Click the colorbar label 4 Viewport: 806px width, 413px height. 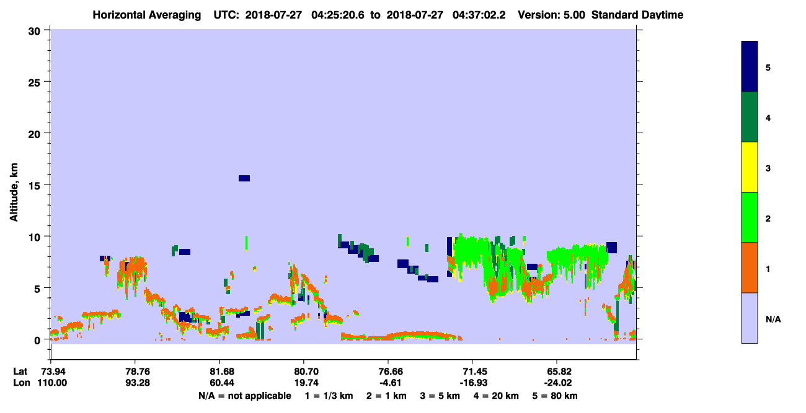click(768, 117)
